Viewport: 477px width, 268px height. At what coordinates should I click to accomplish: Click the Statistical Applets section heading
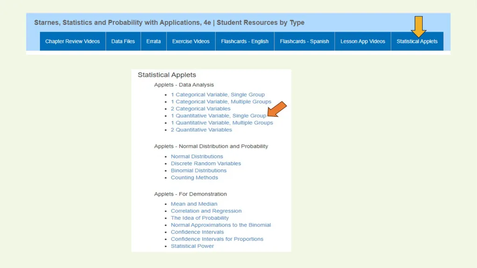click(167, 75)
